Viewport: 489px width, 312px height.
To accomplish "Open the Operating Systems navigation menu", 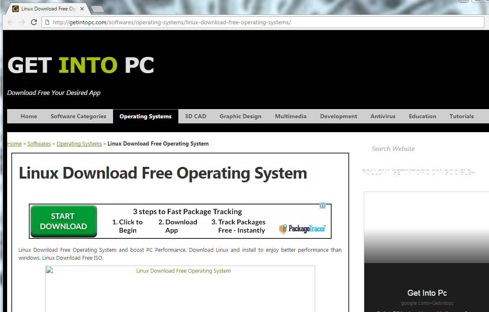I will click(145, 116).
